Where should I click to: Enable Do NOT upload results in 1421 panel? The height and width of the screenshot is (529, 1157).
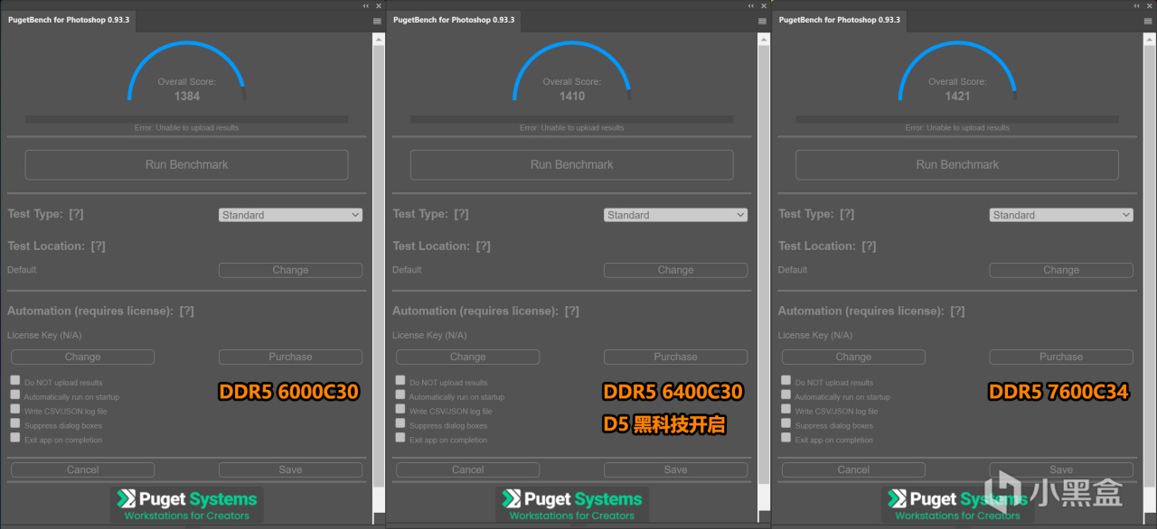click(786, 380)
